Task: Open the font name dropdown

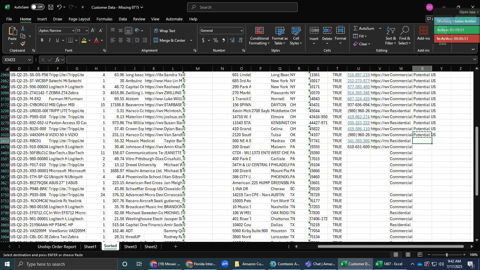Action: (x=73, y=31)
